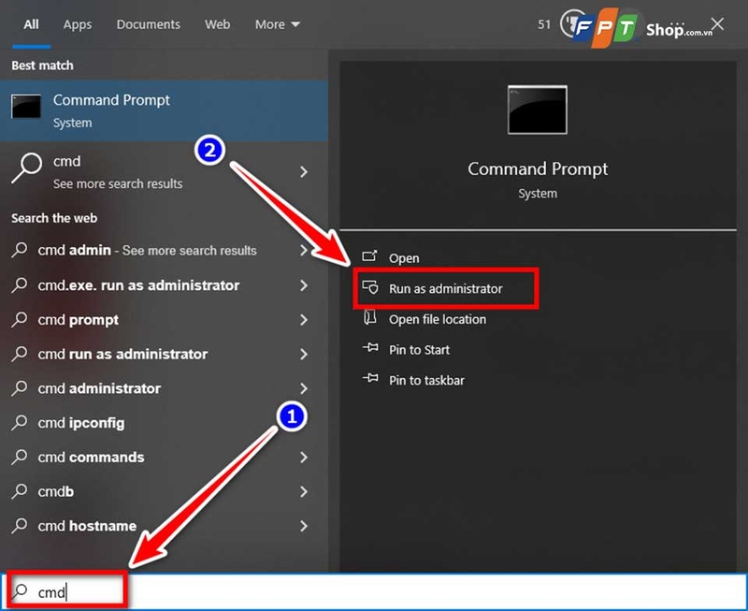Click the large Command Prompt preview thumbnail
Screen dimensions: 748x611
point(538,109)
